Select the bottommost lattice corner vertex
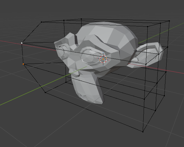This screenshot has height=147, width=184. (143, 132)
